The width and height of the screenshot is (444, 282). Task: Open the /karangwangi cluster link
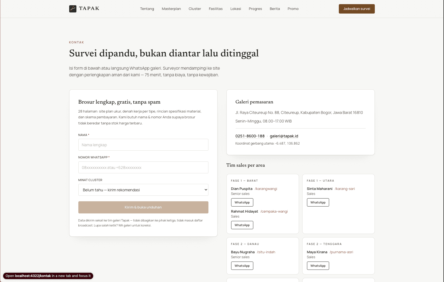(266, 189)
